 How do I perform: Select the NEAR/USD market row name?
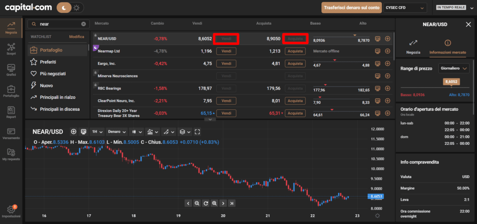point(107,39)
